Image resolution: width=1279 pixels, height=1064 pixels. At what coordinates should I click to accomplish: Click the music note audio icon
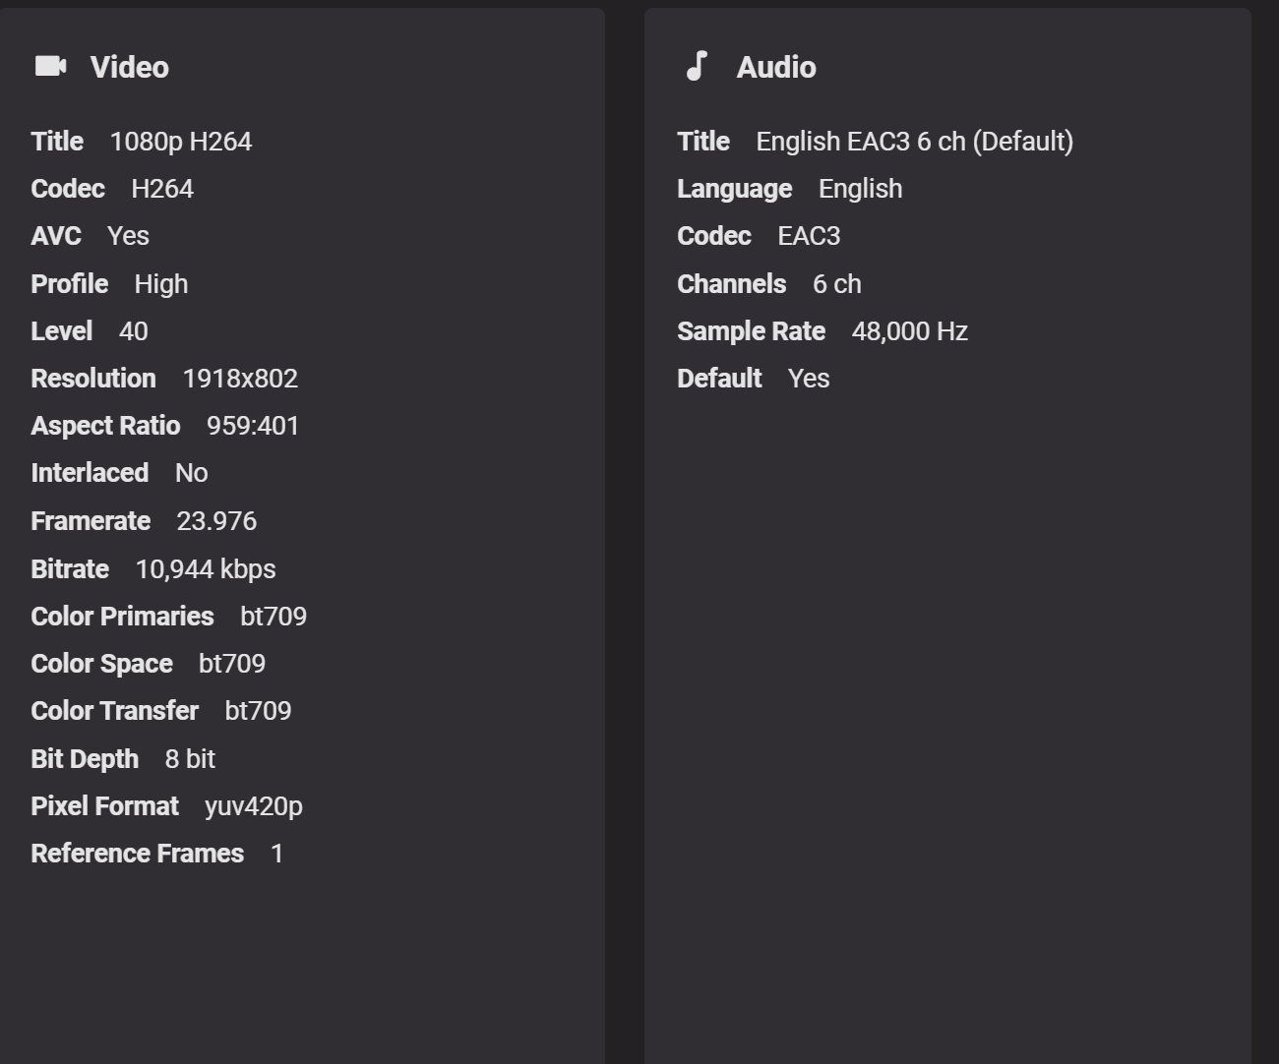tap(697, 66)
